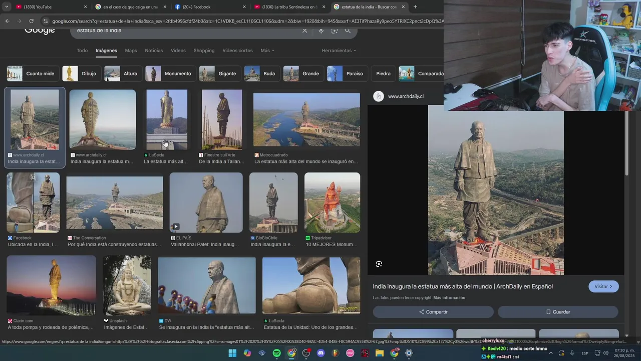
Task: Open Google Lens image search icon
Action: tap(334, 31)
